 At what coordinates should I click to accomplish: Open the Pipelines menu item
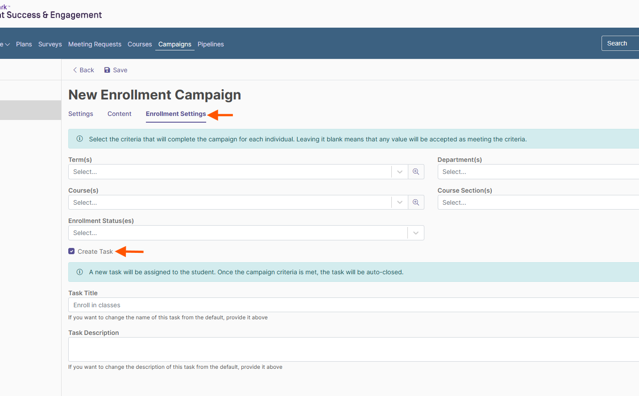[x=211, y=44]
